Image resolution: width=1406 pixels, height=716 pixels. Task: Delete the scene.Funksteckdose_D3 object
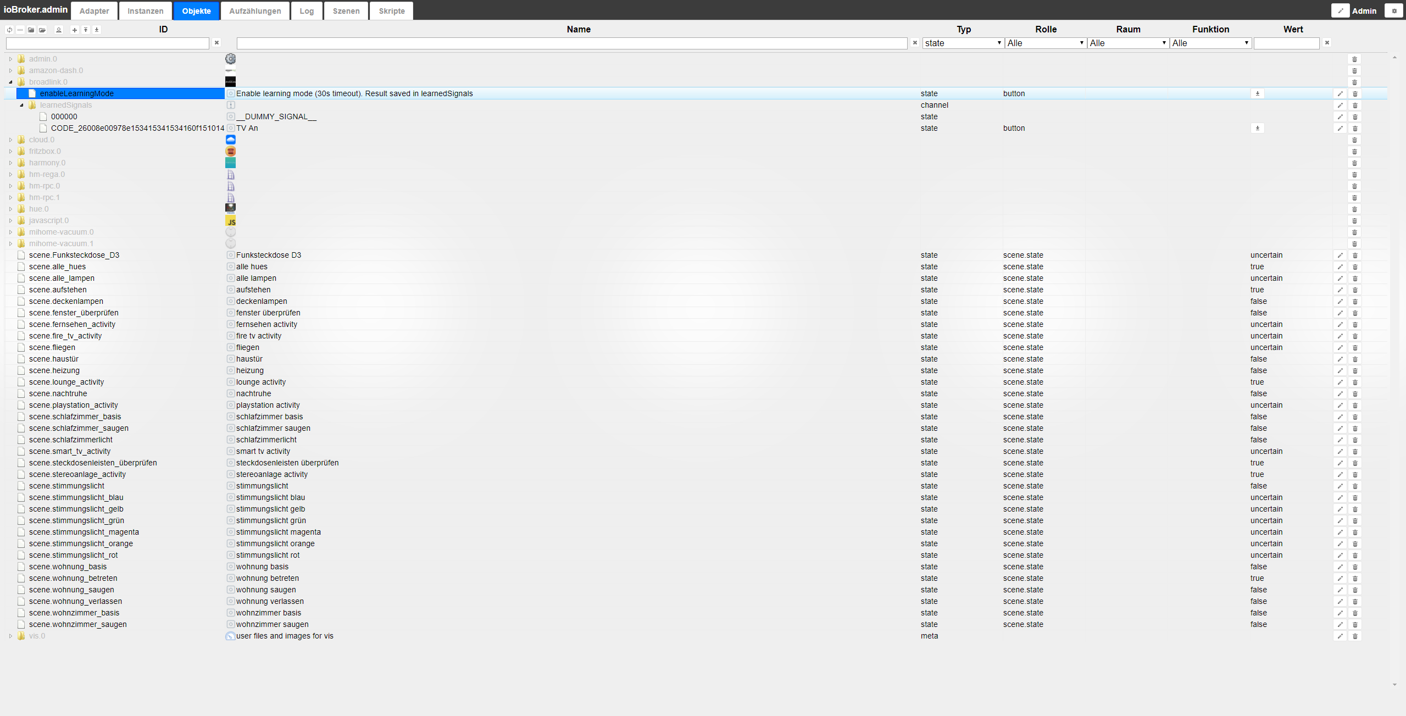[1355, 256]
